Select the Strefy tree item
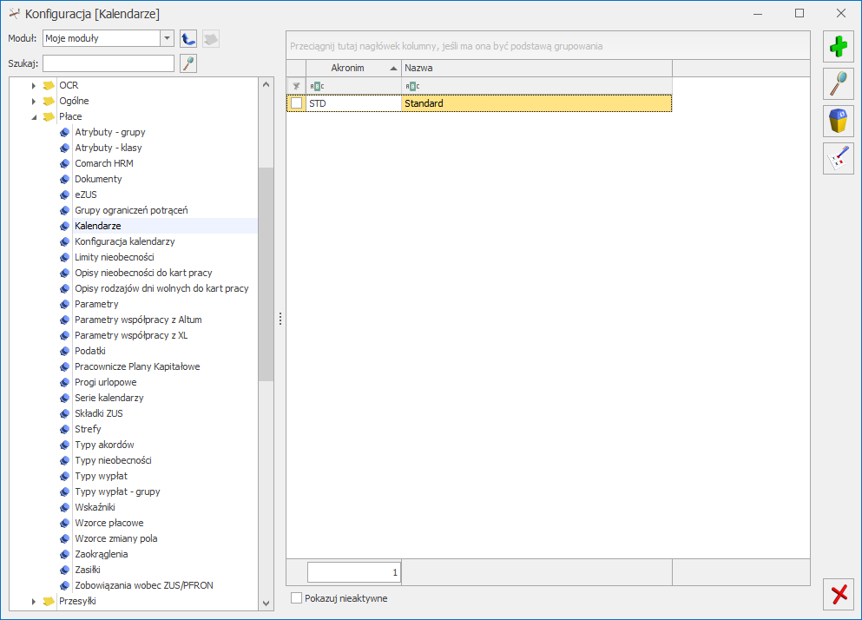 pyautogui.click(x=88, y=429)
